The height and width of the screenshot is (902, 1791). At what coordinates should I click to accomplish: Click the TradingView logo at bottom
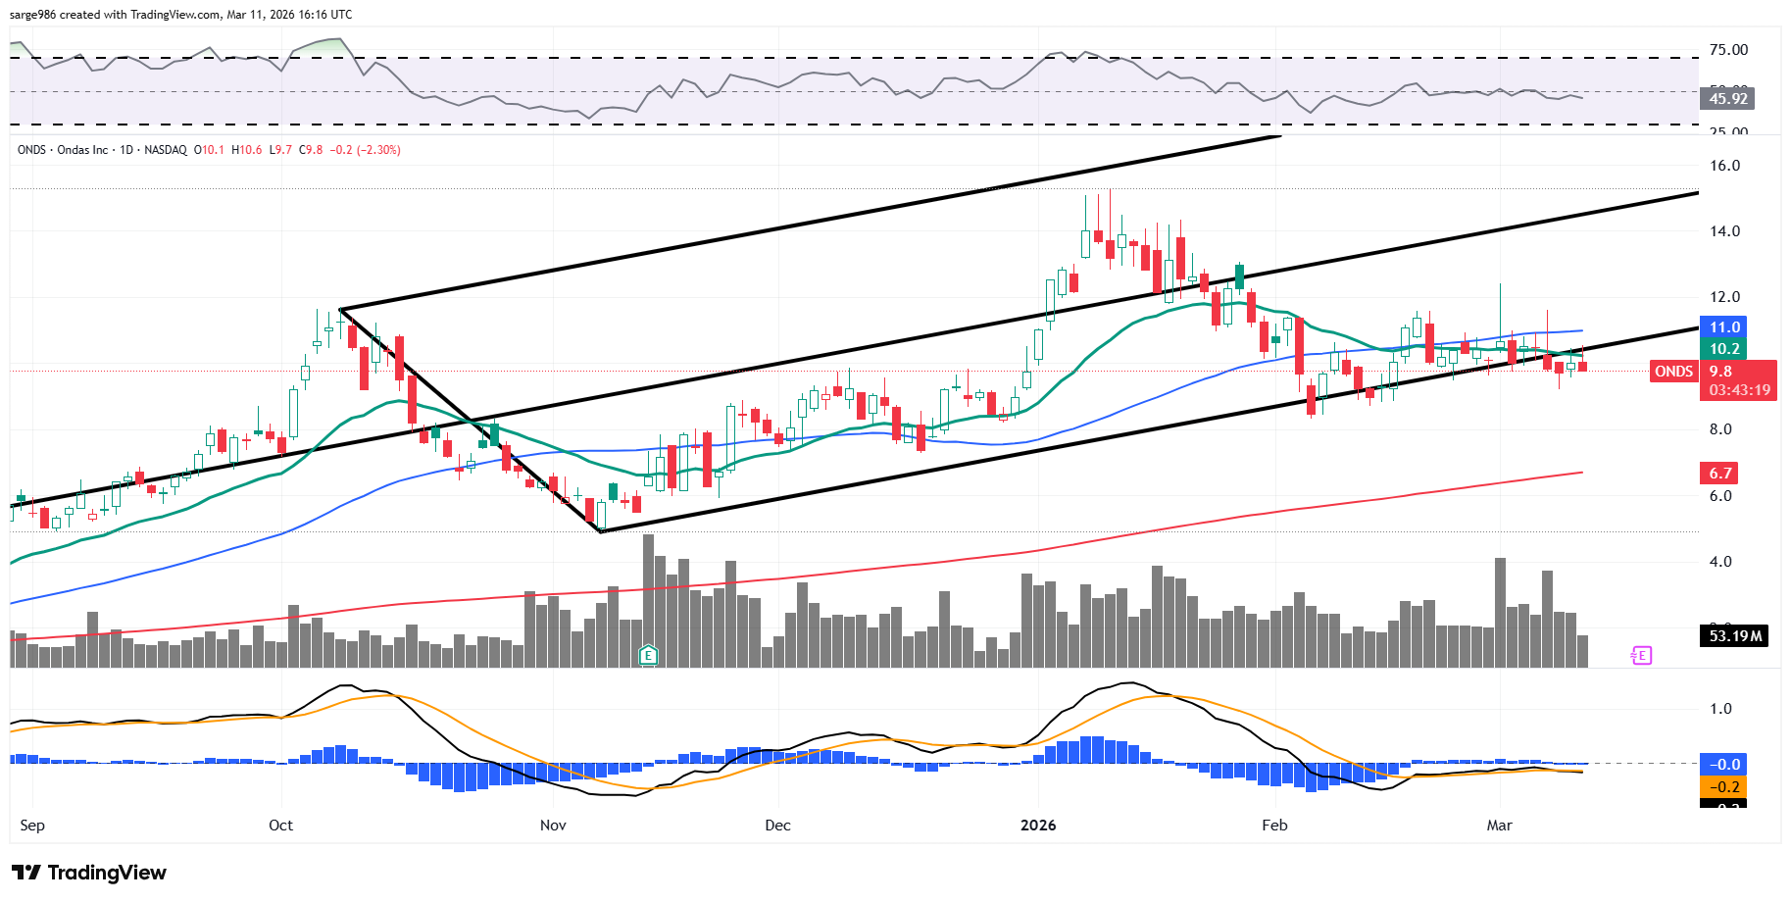89,873
